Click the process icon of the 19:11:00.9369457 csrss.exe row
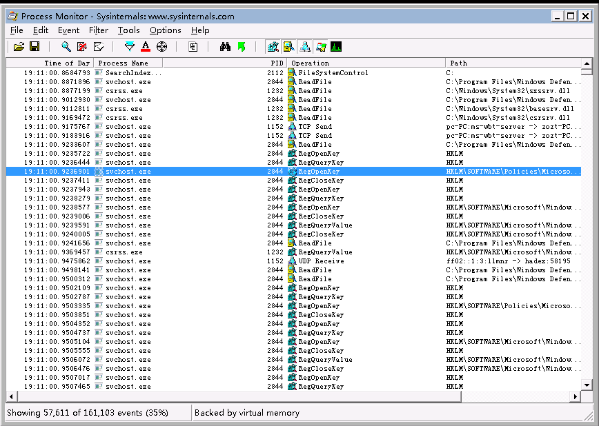 (99, 252)
